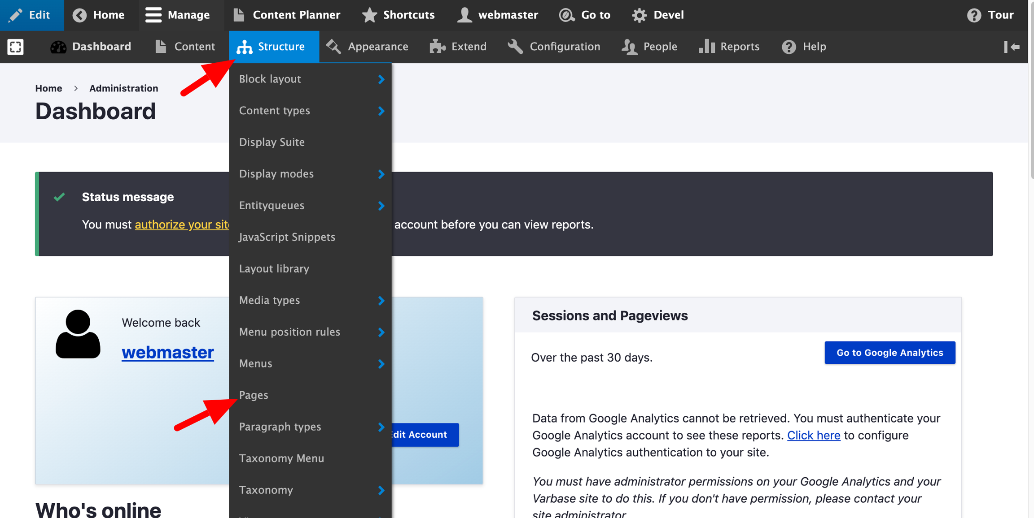Click the Tour question mark icon

pyautogui.click(x=974, y=15)
